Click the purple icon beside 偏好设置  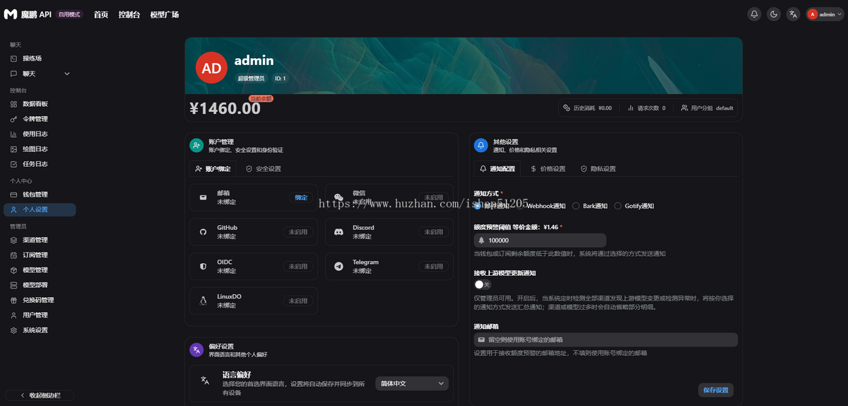pos(196,350)
